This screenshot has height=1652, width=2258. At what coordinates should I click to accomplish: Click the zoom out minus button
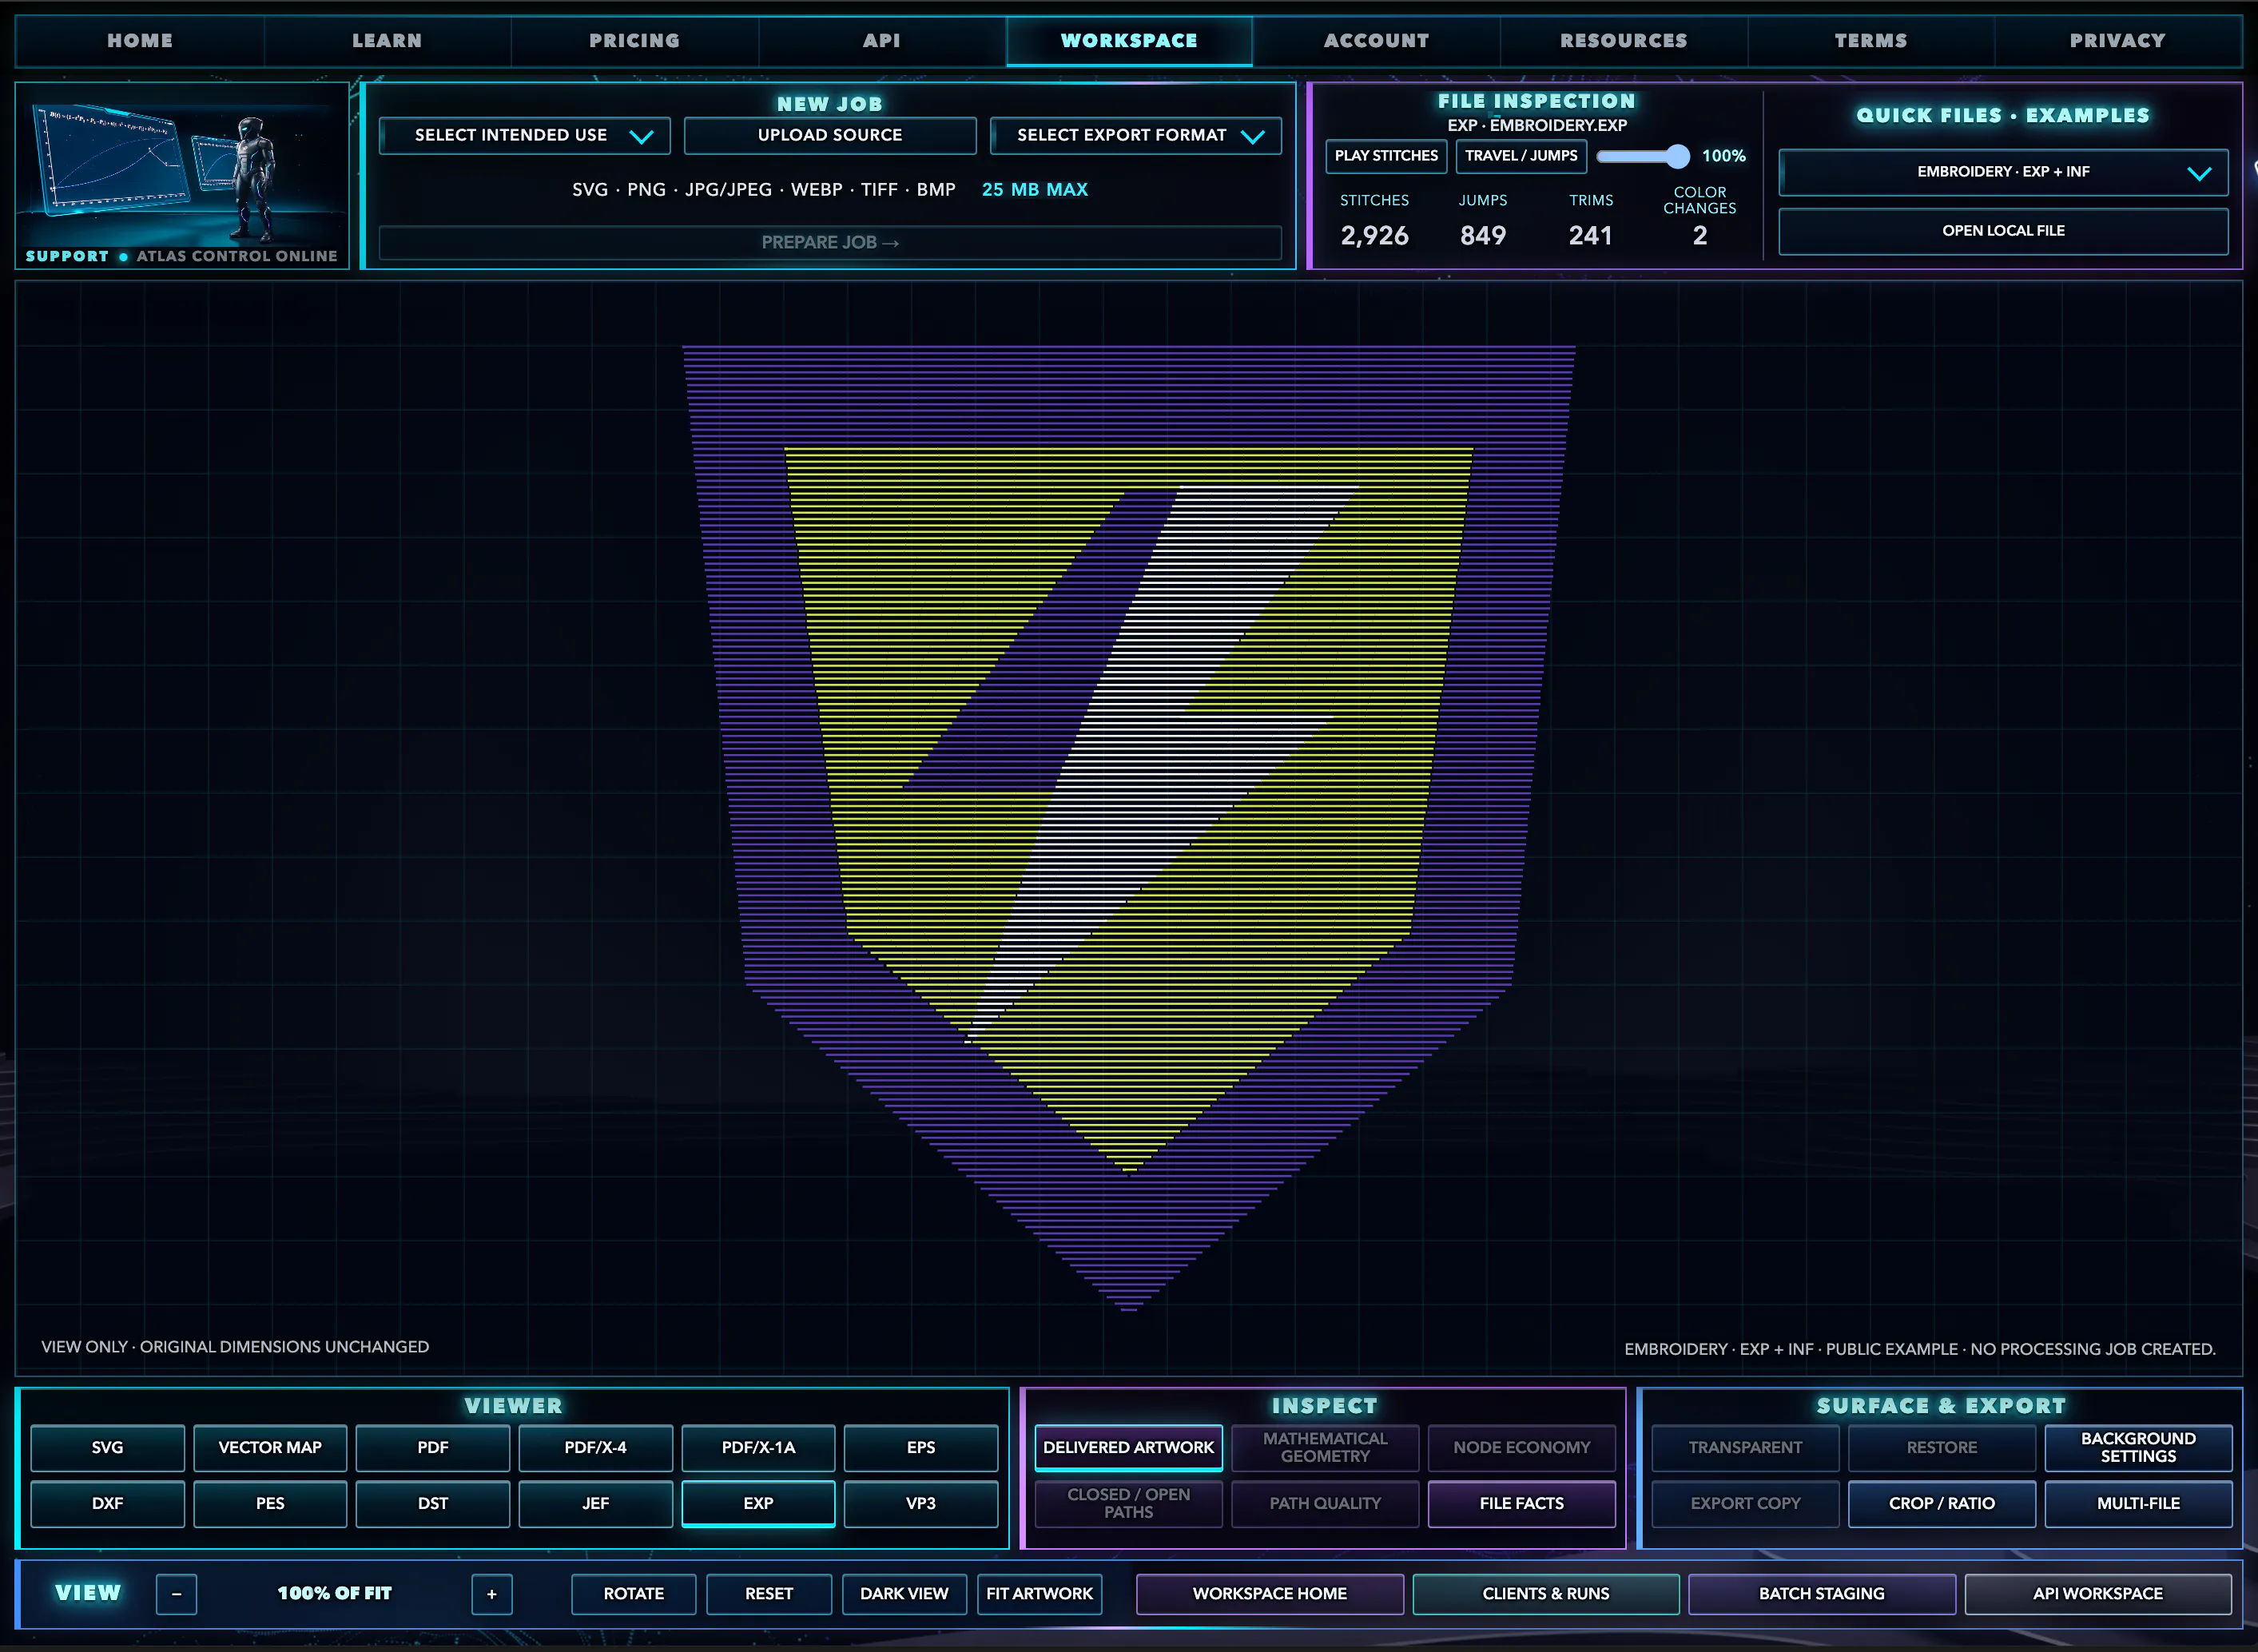click(x=176, y=1594)
